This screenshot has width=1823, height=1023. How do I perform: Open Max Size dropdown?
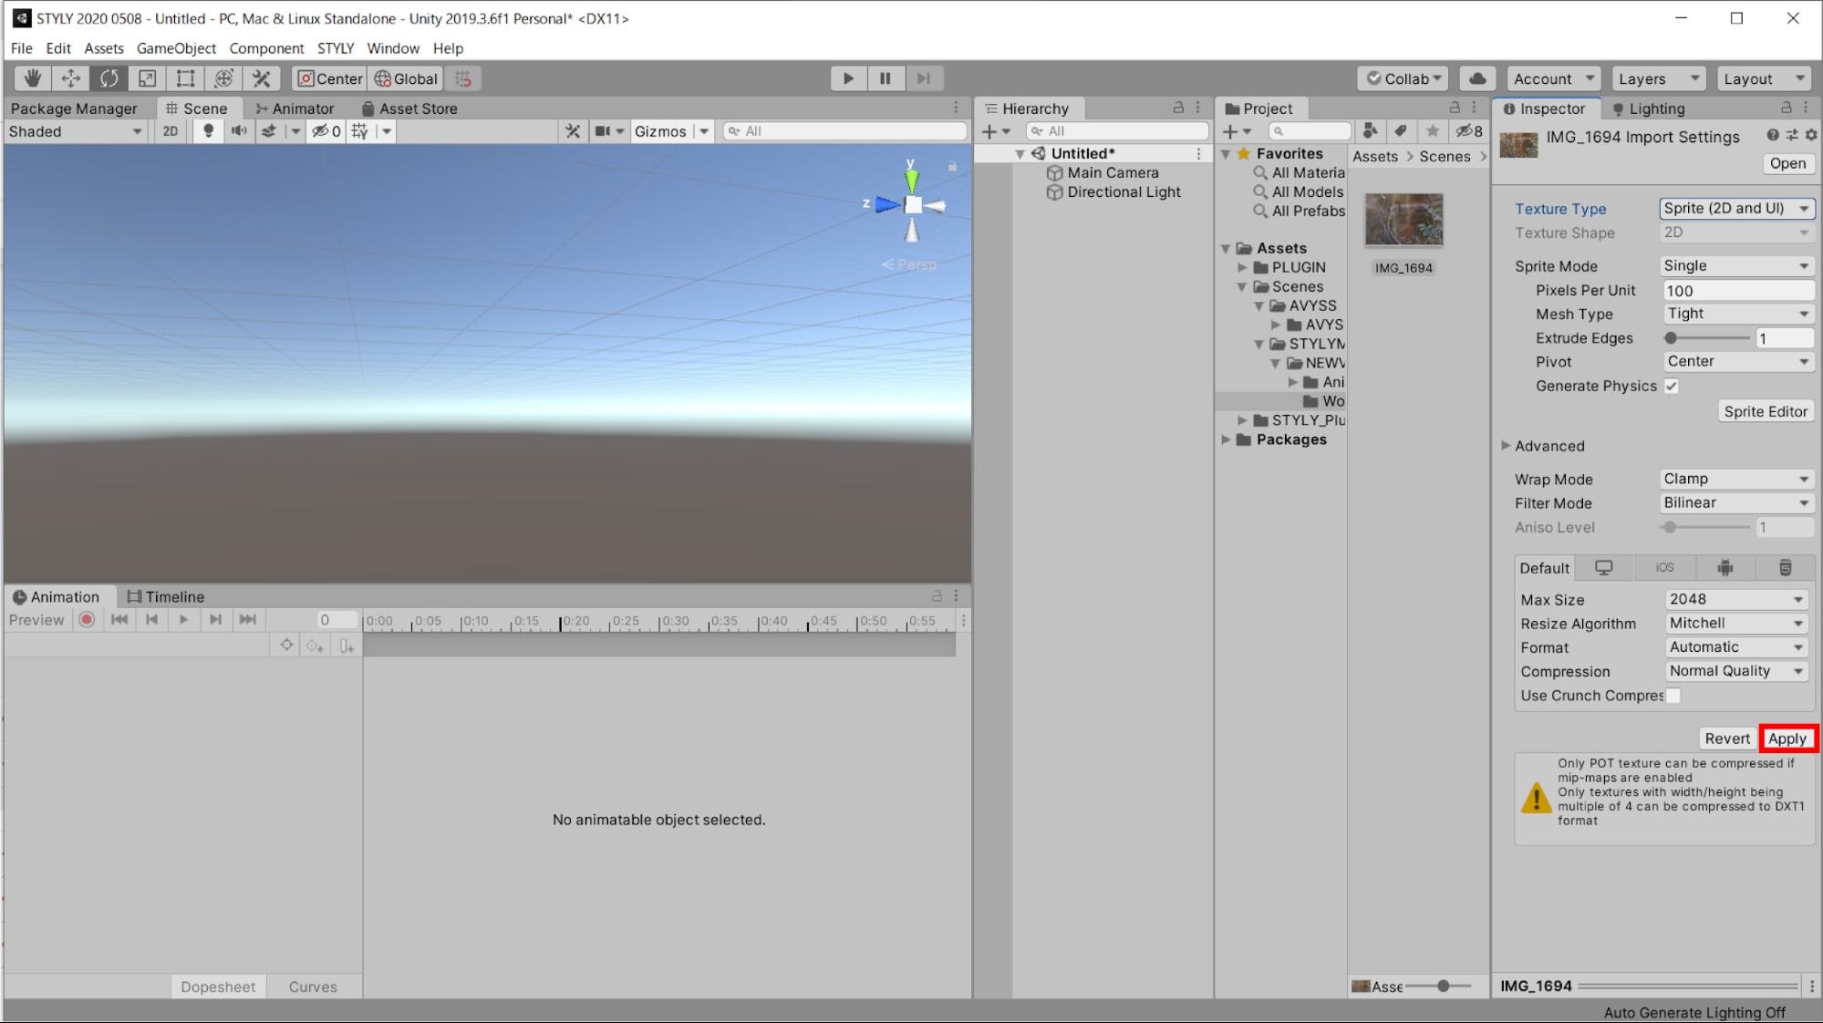tap(1736, 600)
